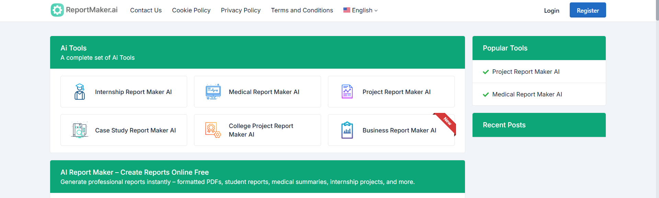Select the College Project Report graduation icon
The height and width of the screenshot is (198, 659).
click(213, 130)
